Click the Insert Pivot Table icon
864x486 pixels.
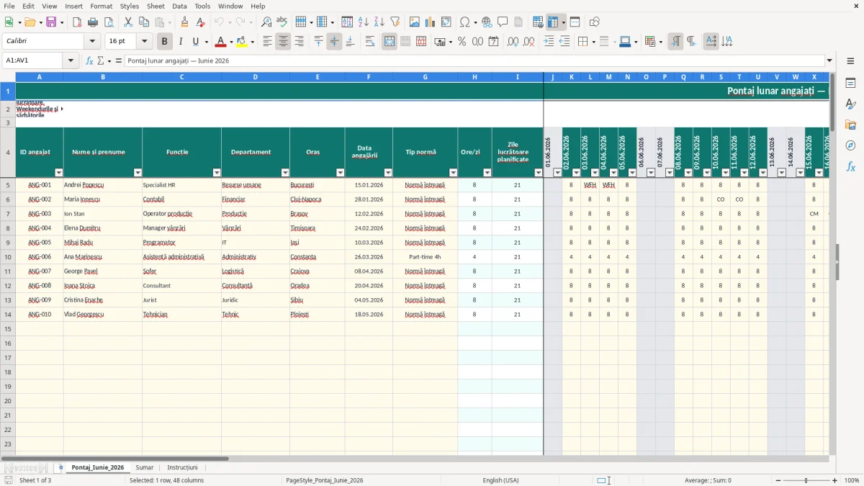446,22
